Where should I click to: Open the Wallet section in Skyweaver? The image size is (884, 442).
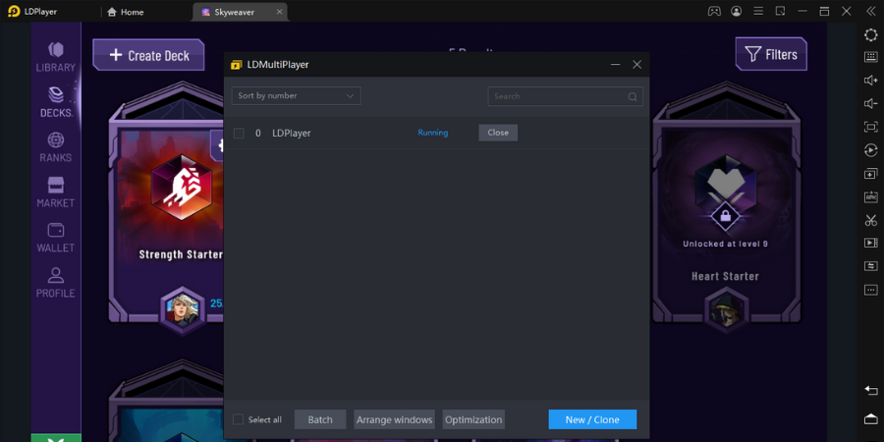(x=56, y=238)
